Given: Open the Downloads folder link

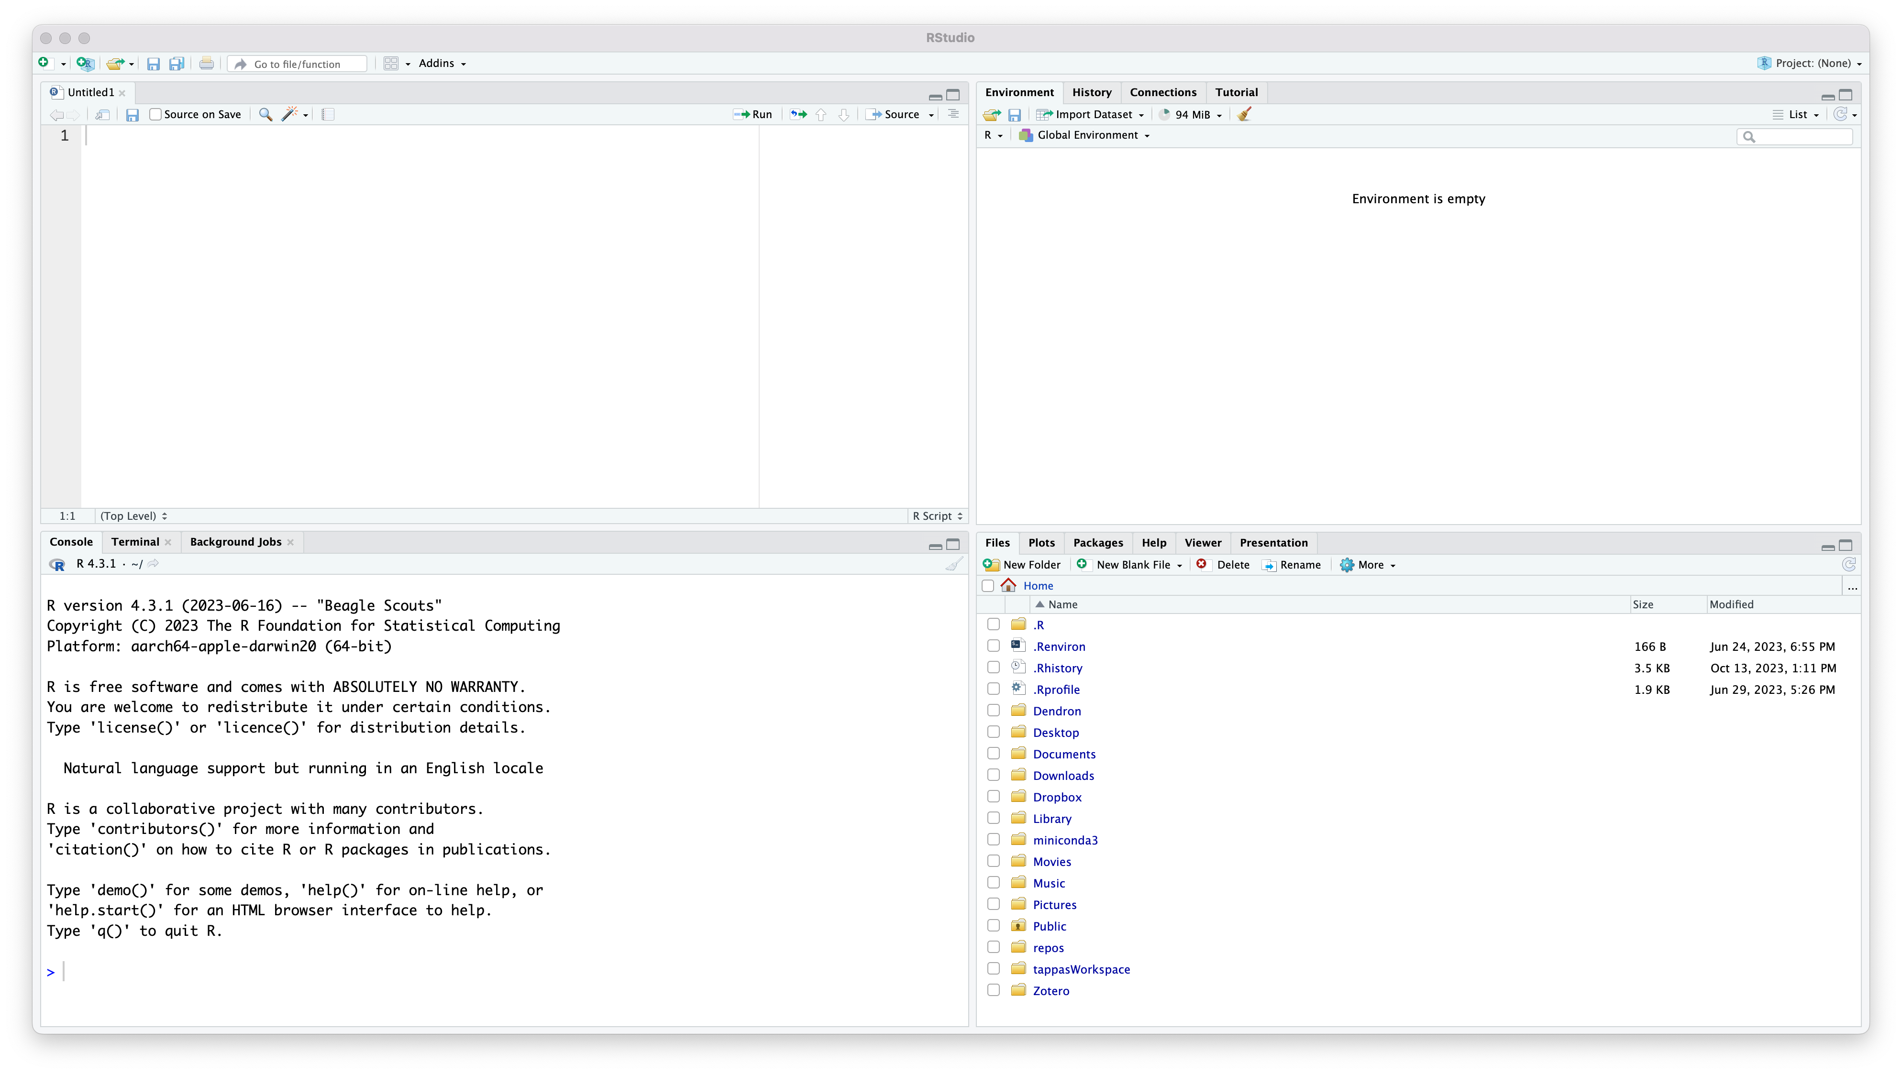Looking at the screenshot, I should point(1063,775).
